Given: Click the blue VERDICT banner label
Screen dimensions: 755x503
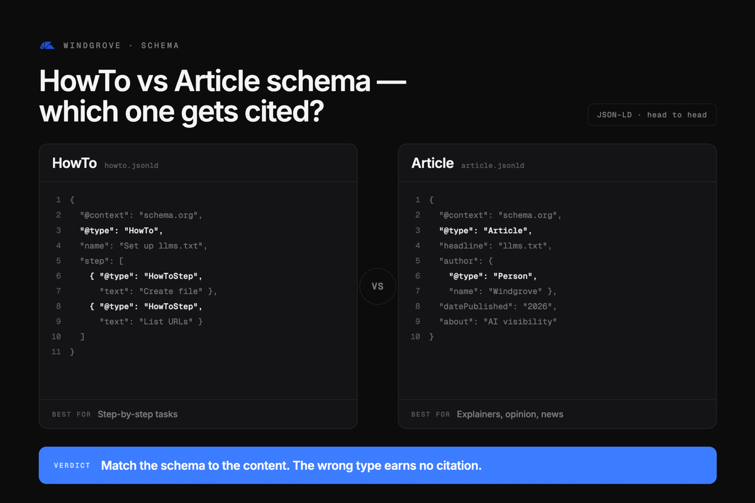Looking at the screenshot, I should click(71, 466).
